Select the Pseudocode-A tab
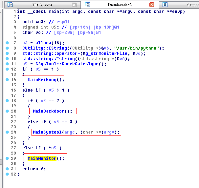The height and width of the screenshot is (188, 199). pyautogui.click(x=121, y=5)
